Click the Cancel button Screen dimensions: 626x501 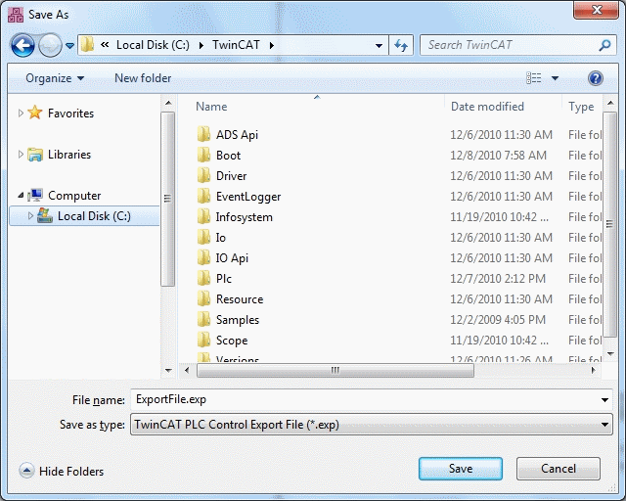point(559,469)
